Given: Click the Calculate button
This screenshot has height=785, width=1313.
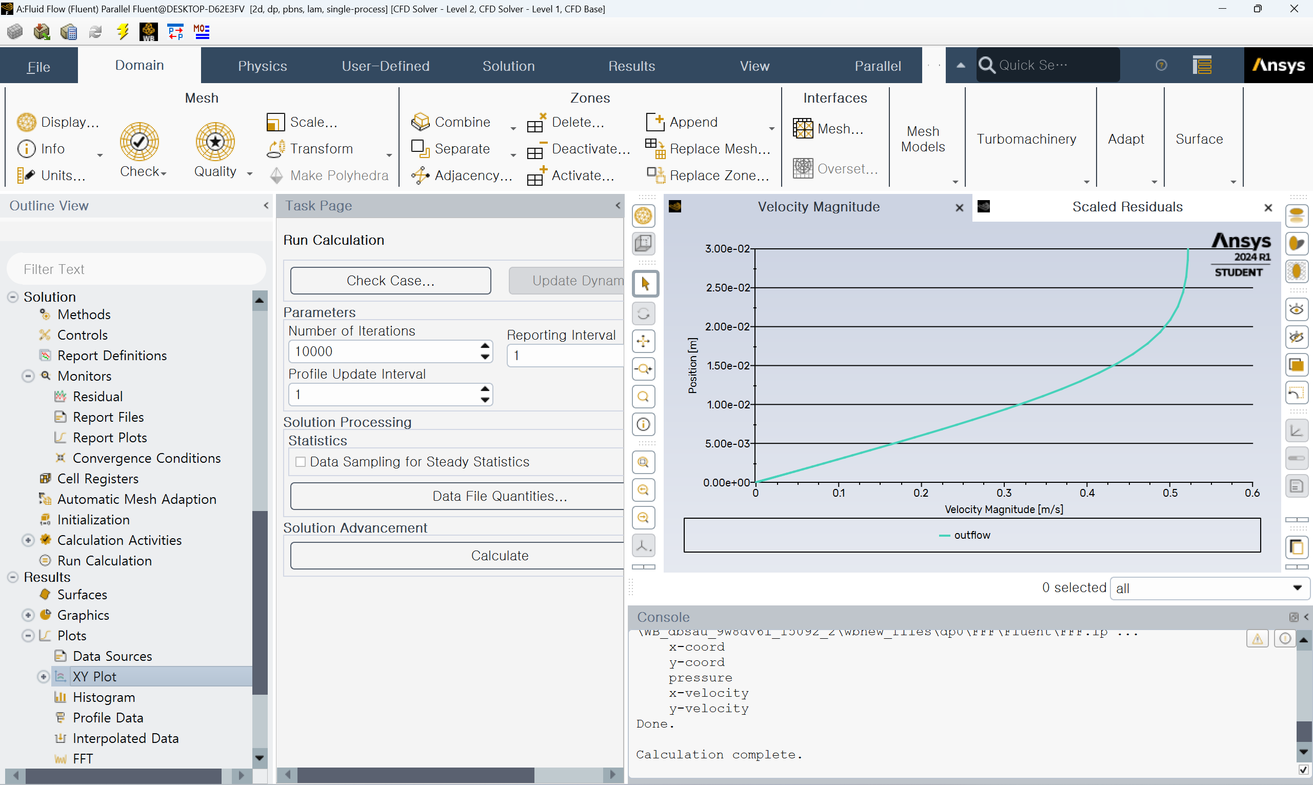Looking at the screenshot, I should (458, 556).
